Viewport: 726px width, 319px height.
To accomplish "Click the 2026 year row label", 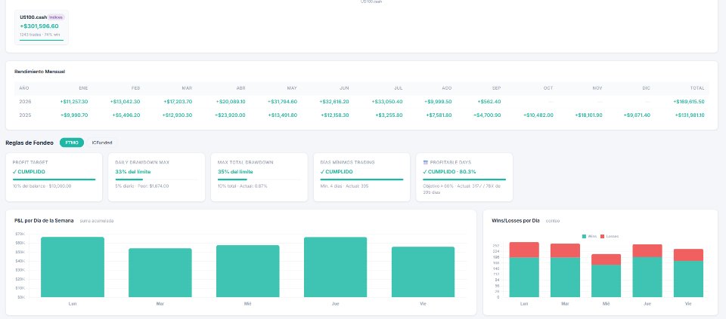I will 25,102.
